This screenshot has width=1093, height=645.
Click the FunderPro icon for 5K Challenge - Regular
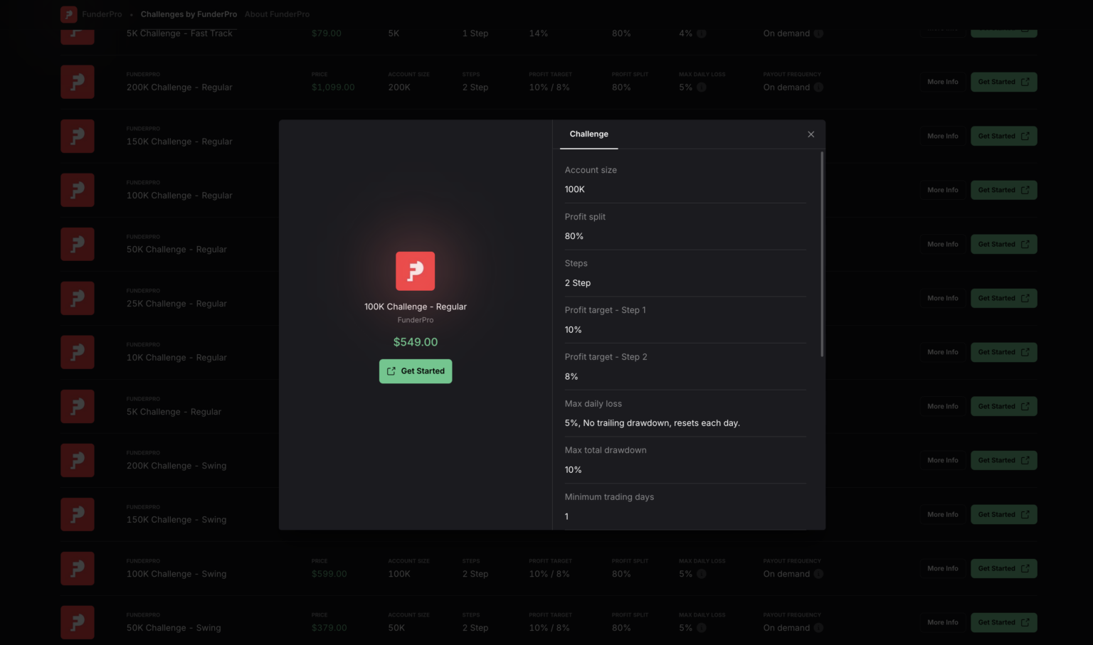click(77, 406)
